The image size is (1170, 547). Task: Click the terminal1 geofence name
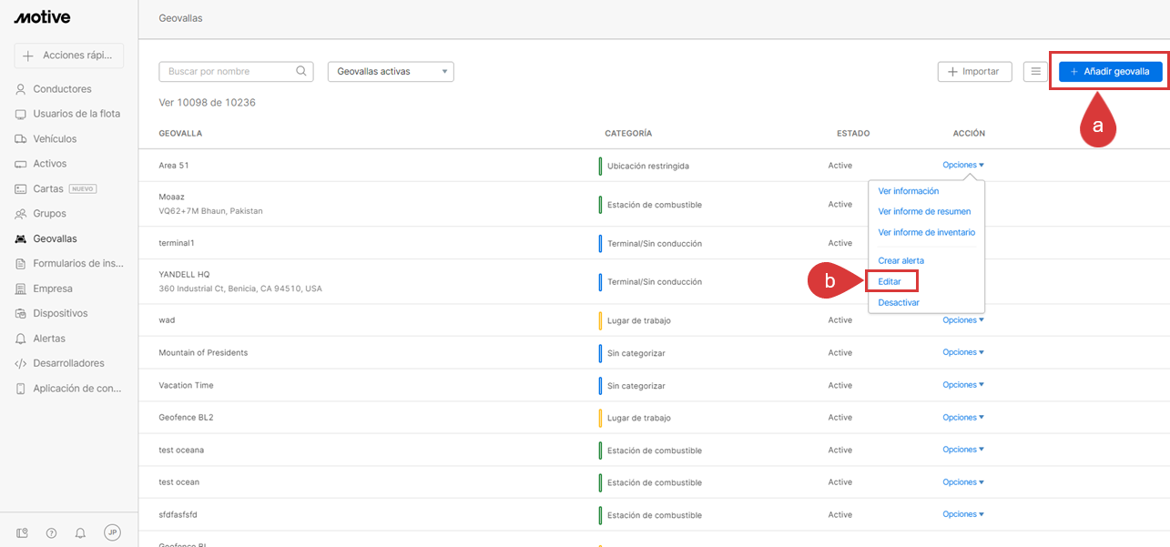pos(177,243)
